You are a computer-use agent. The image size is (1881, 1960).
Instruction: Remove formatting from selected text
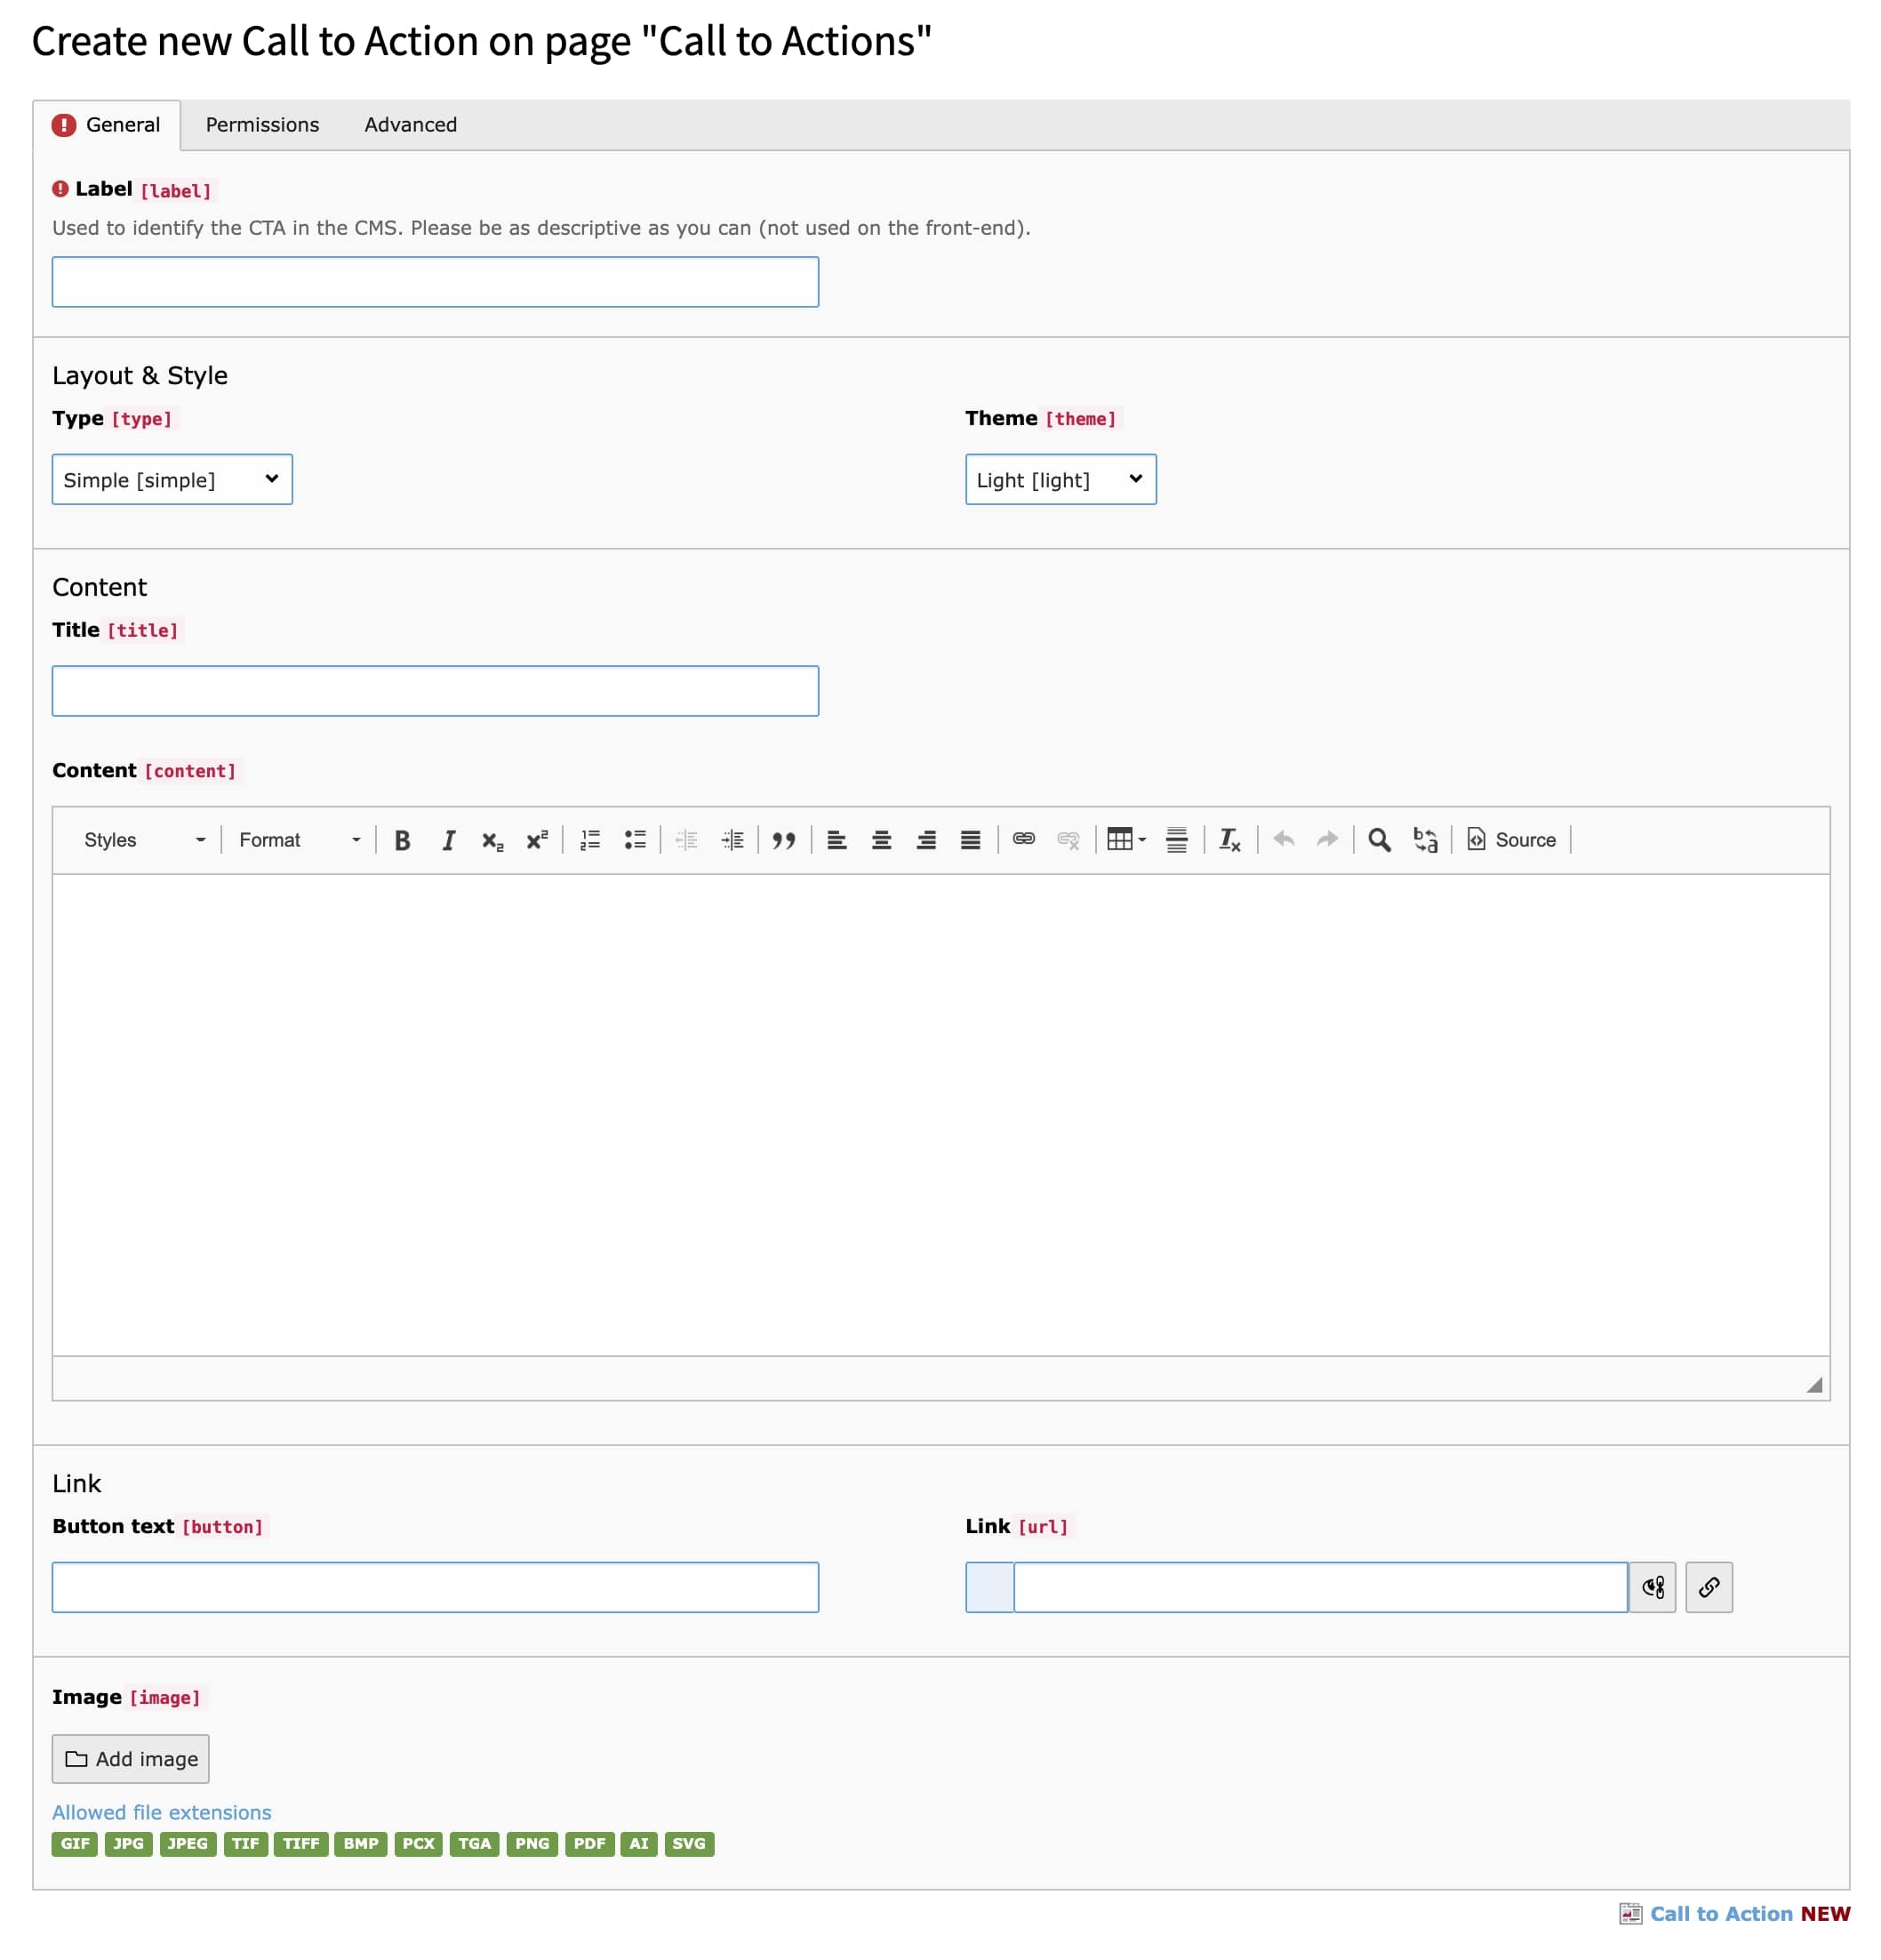[1229, 840]
